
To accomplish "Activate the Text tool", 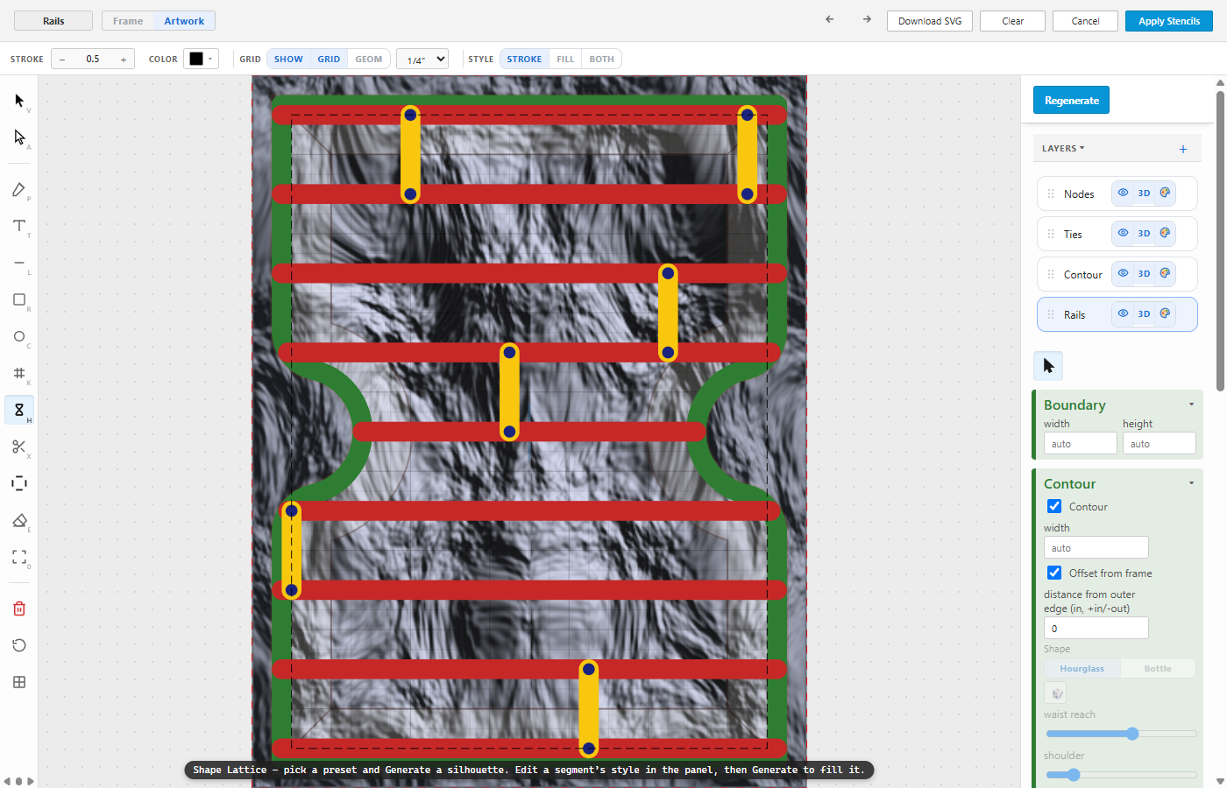I will point(19,226).
